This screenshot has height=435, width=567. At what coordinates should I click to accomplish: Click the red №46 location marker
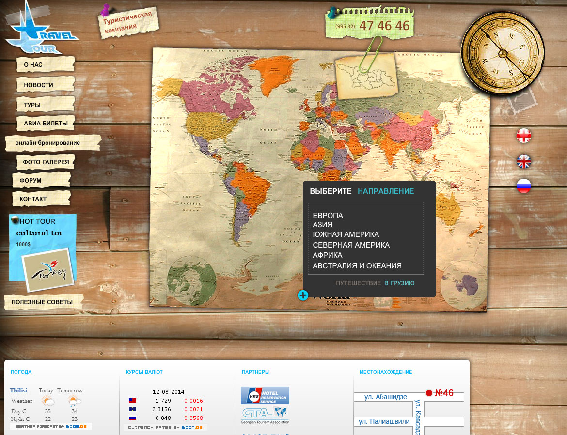429,393
